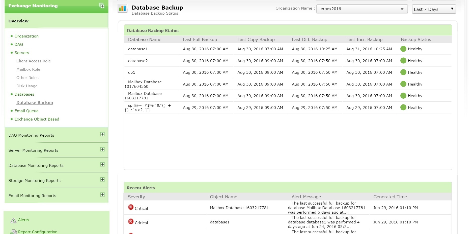Expand DAG Monitoring Reports section
Screen dimensions: 472x234
pyautogui.click(x=102, y=134)
